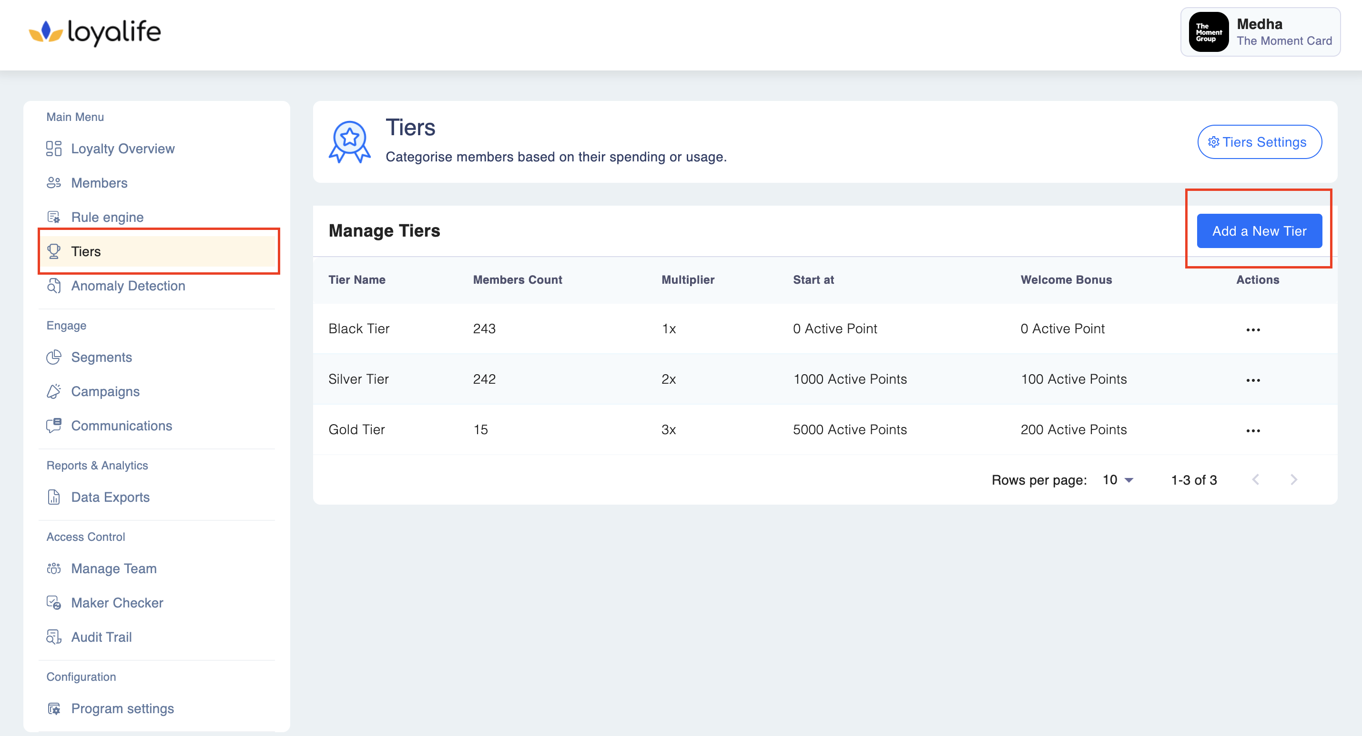Click the Members people icon
1362x736 pixels.
click(53, 183)
